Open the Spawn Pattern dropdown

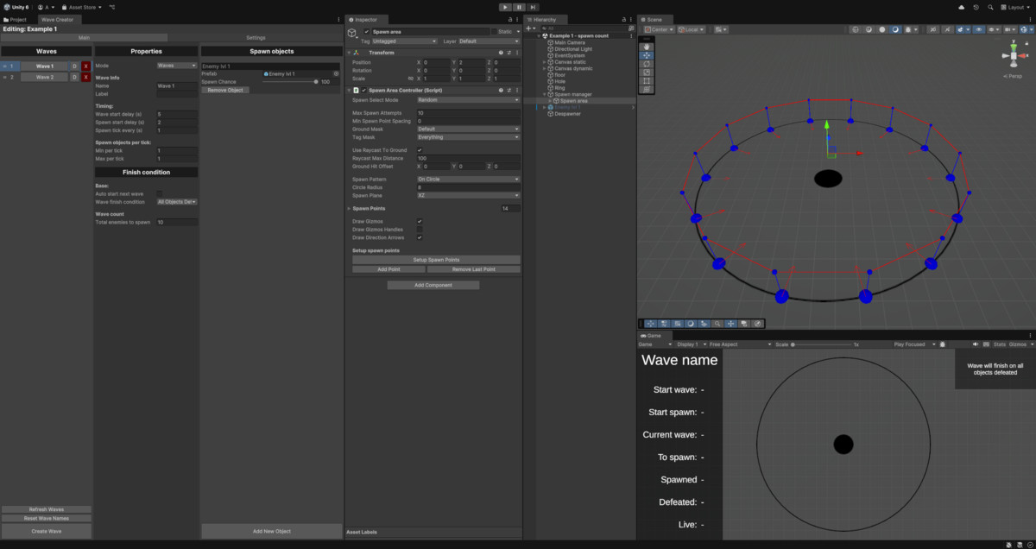coord(468,179)
